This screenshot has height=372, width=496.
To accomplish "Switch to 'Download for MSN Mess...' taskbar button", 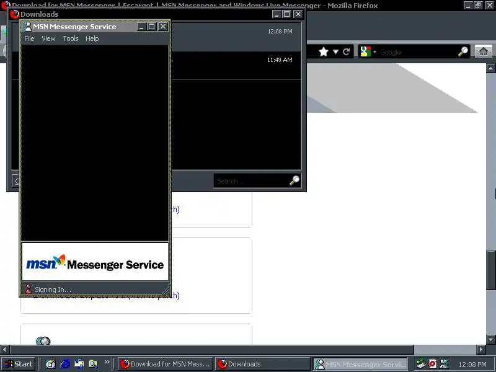I will pyautogui.click(x=166, y=364).
